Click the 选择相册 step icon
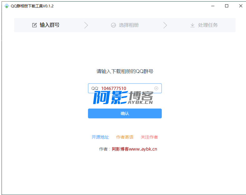Image resolution: width=246 pixels, height=195 pixels. coord(113,25)
